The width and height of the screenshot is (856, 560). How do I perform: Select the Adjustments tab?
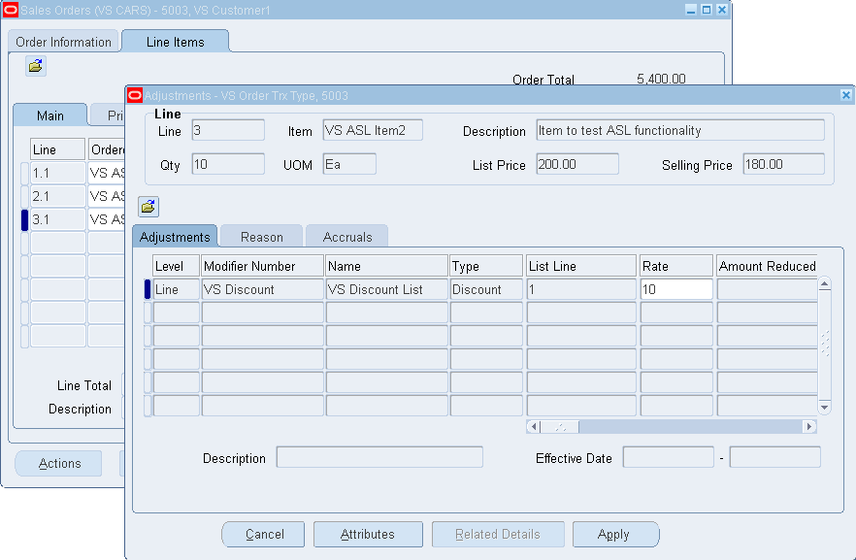coord(175,236)
